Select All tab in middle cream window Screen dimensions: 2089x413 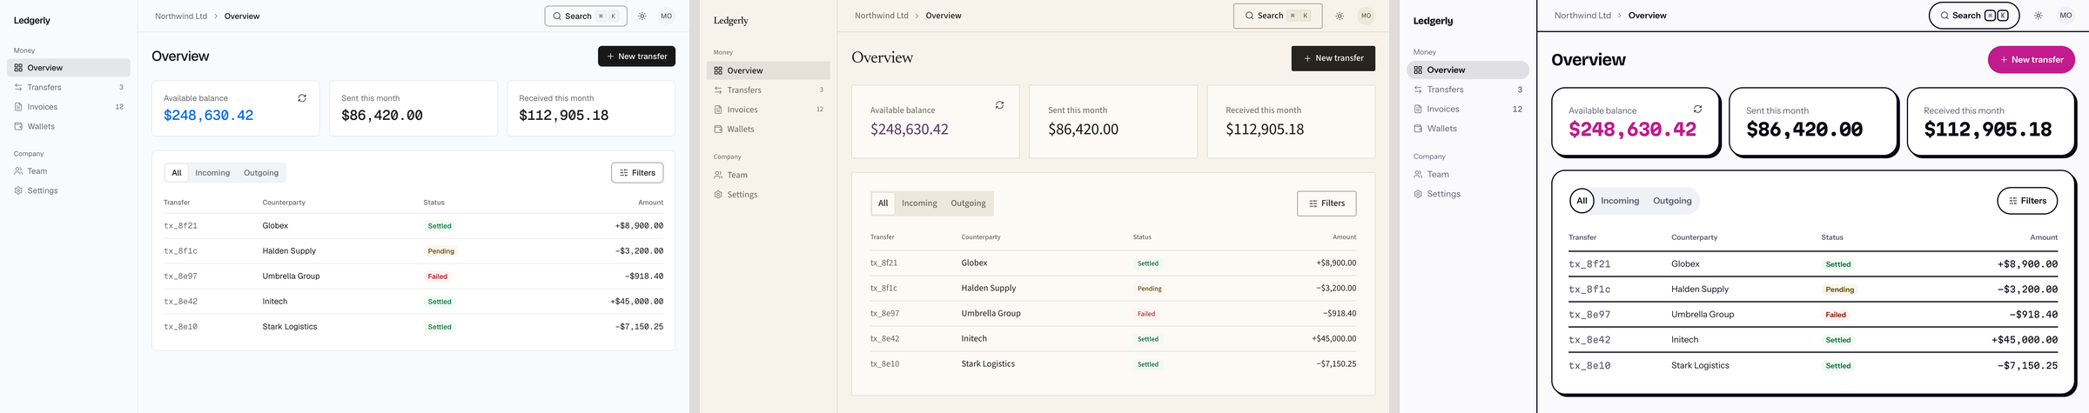(x=883, y=203)
